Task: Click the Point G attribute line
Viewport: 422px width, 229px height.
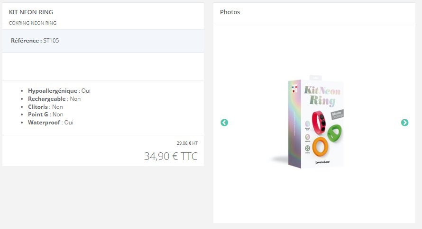Action: click(x=46, y=114)
